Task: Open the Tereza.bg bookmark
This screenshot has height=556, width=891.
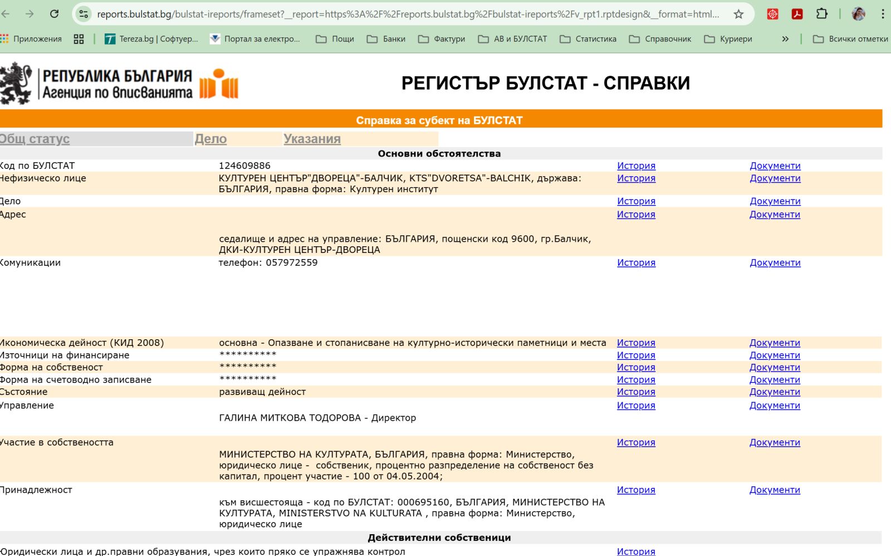Action: [151, 39]
